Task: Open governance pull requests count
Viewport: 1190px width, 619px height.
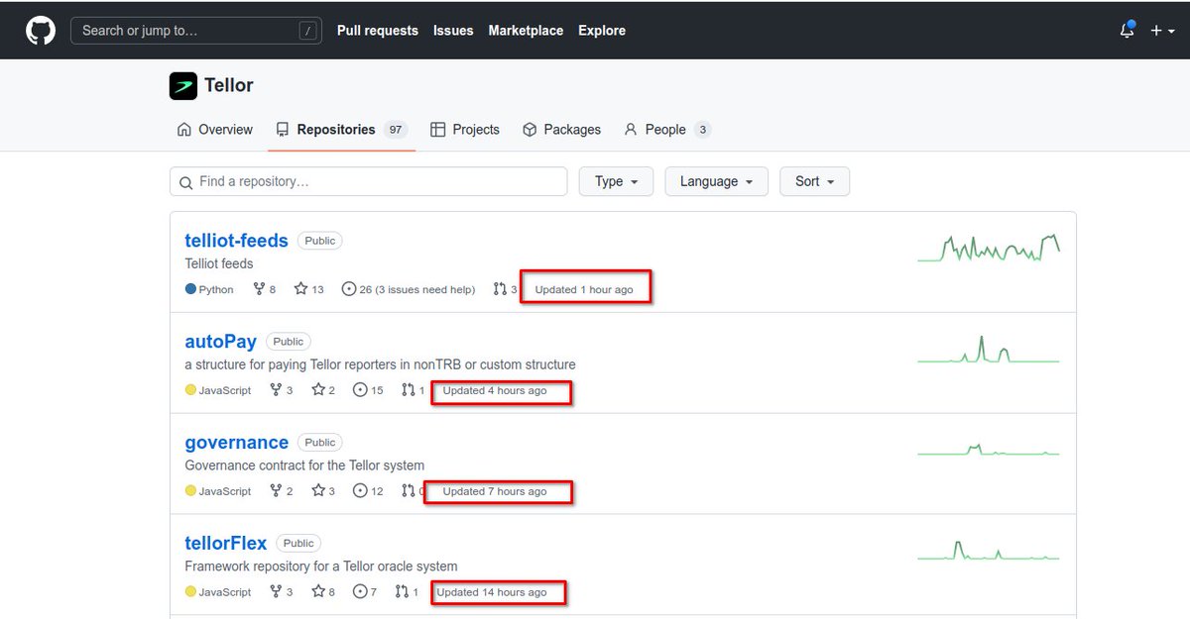Action: pos(413,491)
